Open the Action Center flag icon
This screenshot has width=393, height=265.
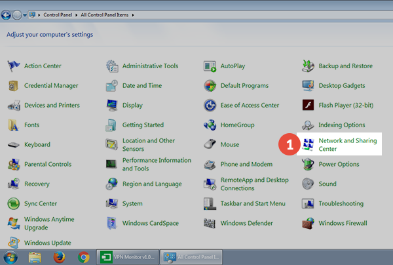pyautogui.click(x=14, y=66)
